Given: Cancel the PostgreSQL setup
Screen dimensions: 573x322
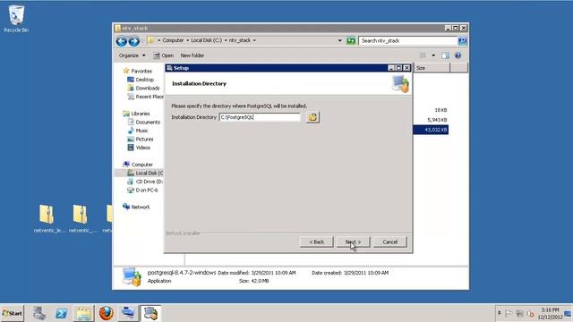Looking at the screenshot, I should pyautogui.click(x=390, y=241).
